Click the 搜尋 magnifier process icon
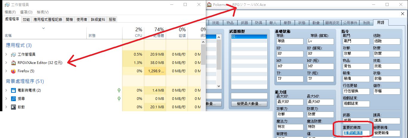The height and width of the screenshot is (138, 408). 13,98
